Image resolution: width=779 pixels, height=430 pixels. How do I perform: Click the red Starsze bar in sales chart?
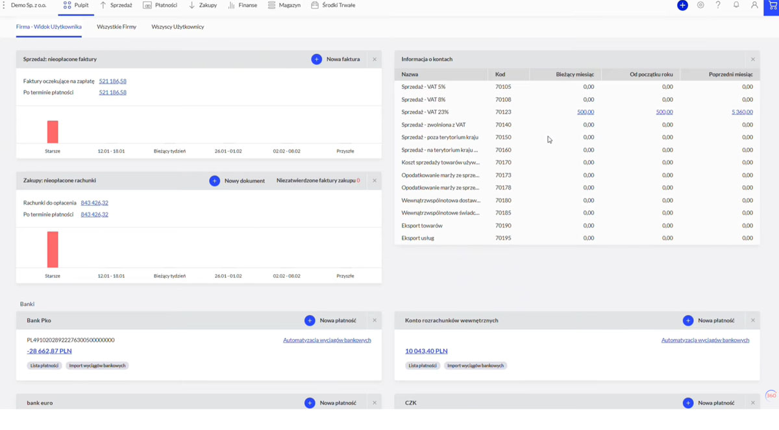click(x=53, y=132)
